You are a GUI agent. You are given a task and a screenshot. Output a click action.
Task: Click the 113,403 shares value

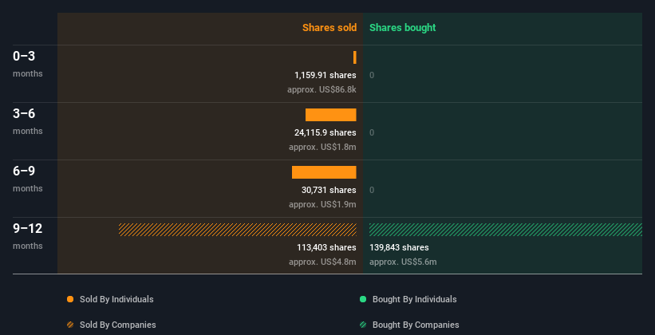point(326,247)
